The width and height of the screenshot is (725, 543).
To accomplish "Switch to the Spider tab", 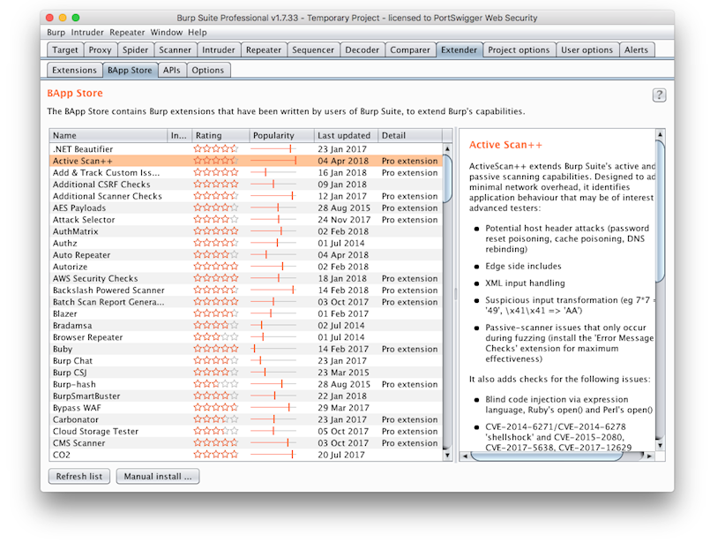I will point(135,50).
